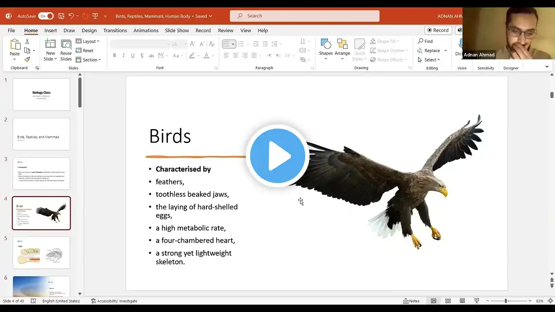Toggle Bold text formatting
Screen dimensions: 555x312
[114, 55]
